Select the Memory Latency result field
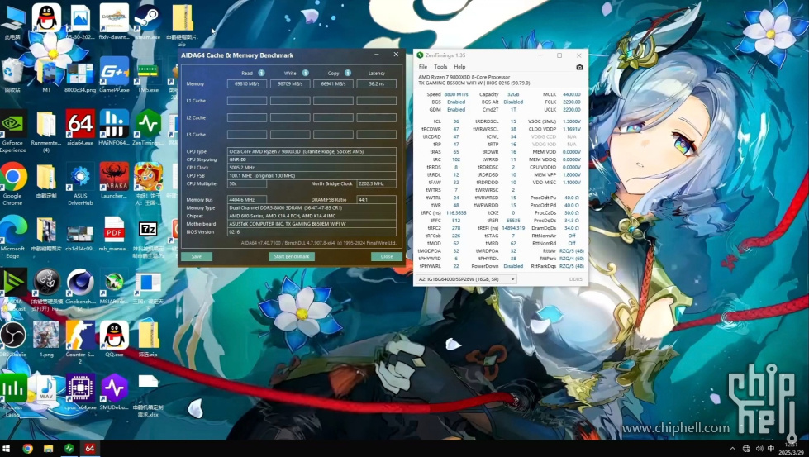The height and width of the screenshot is (457, 809). (377, 83)
